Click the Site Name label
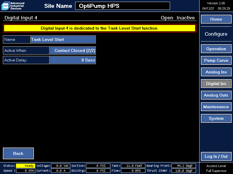The image size is (233, 174). pos(58,6)
